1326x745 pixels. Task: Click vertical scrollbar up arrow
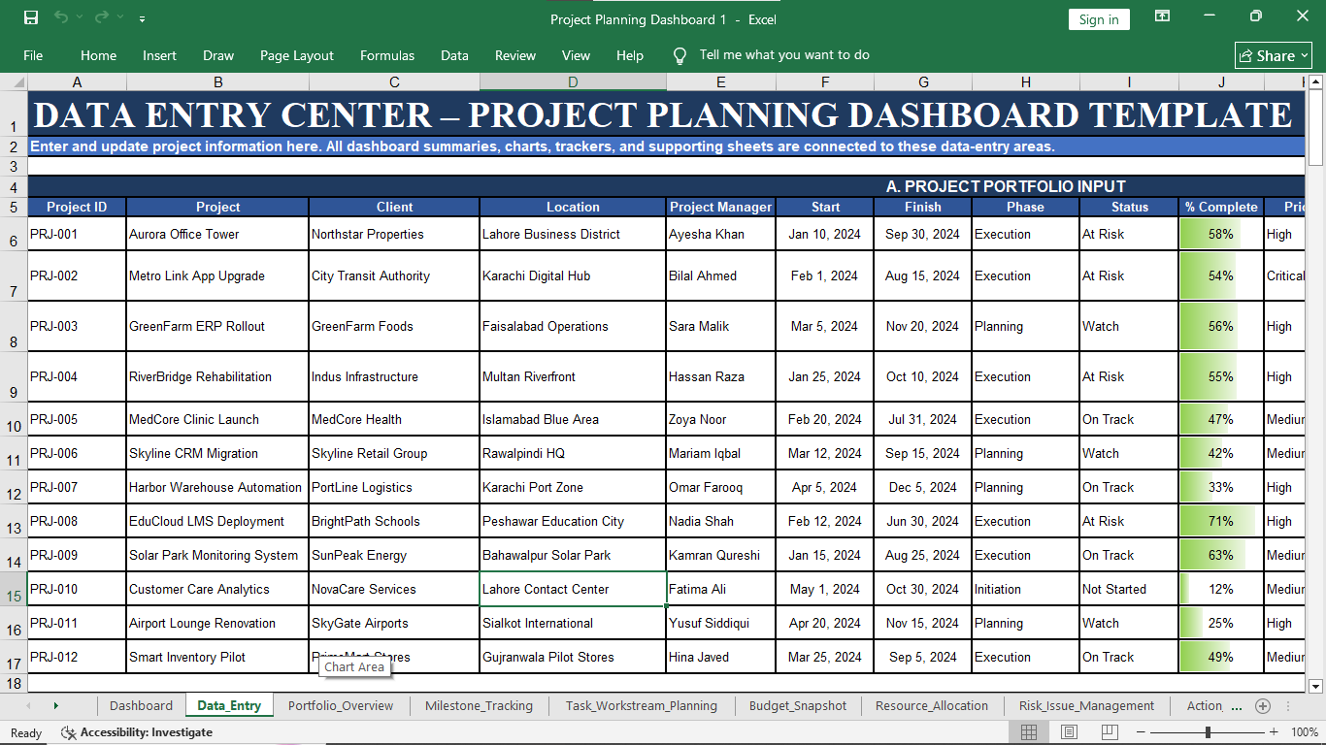tap(1316, 83)
